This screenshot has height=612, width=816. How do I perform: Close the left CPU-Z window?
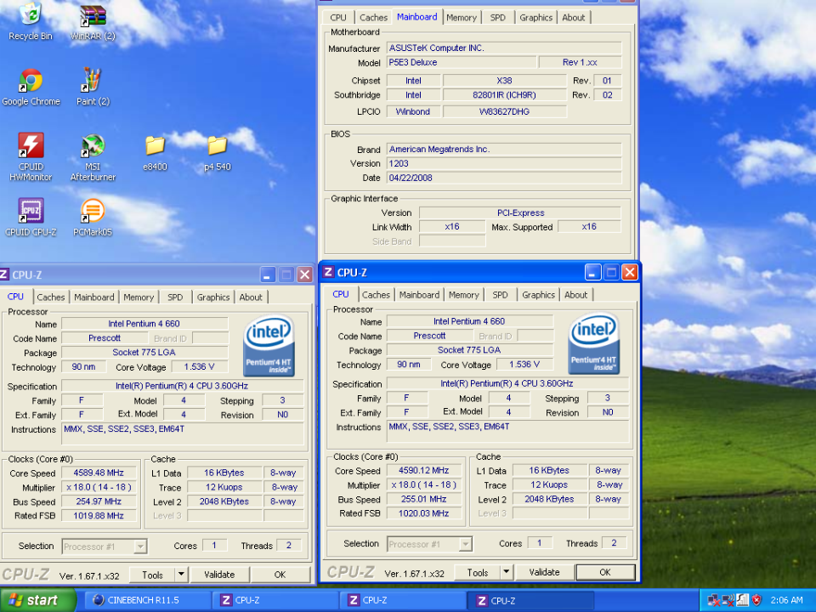(304, 275)
